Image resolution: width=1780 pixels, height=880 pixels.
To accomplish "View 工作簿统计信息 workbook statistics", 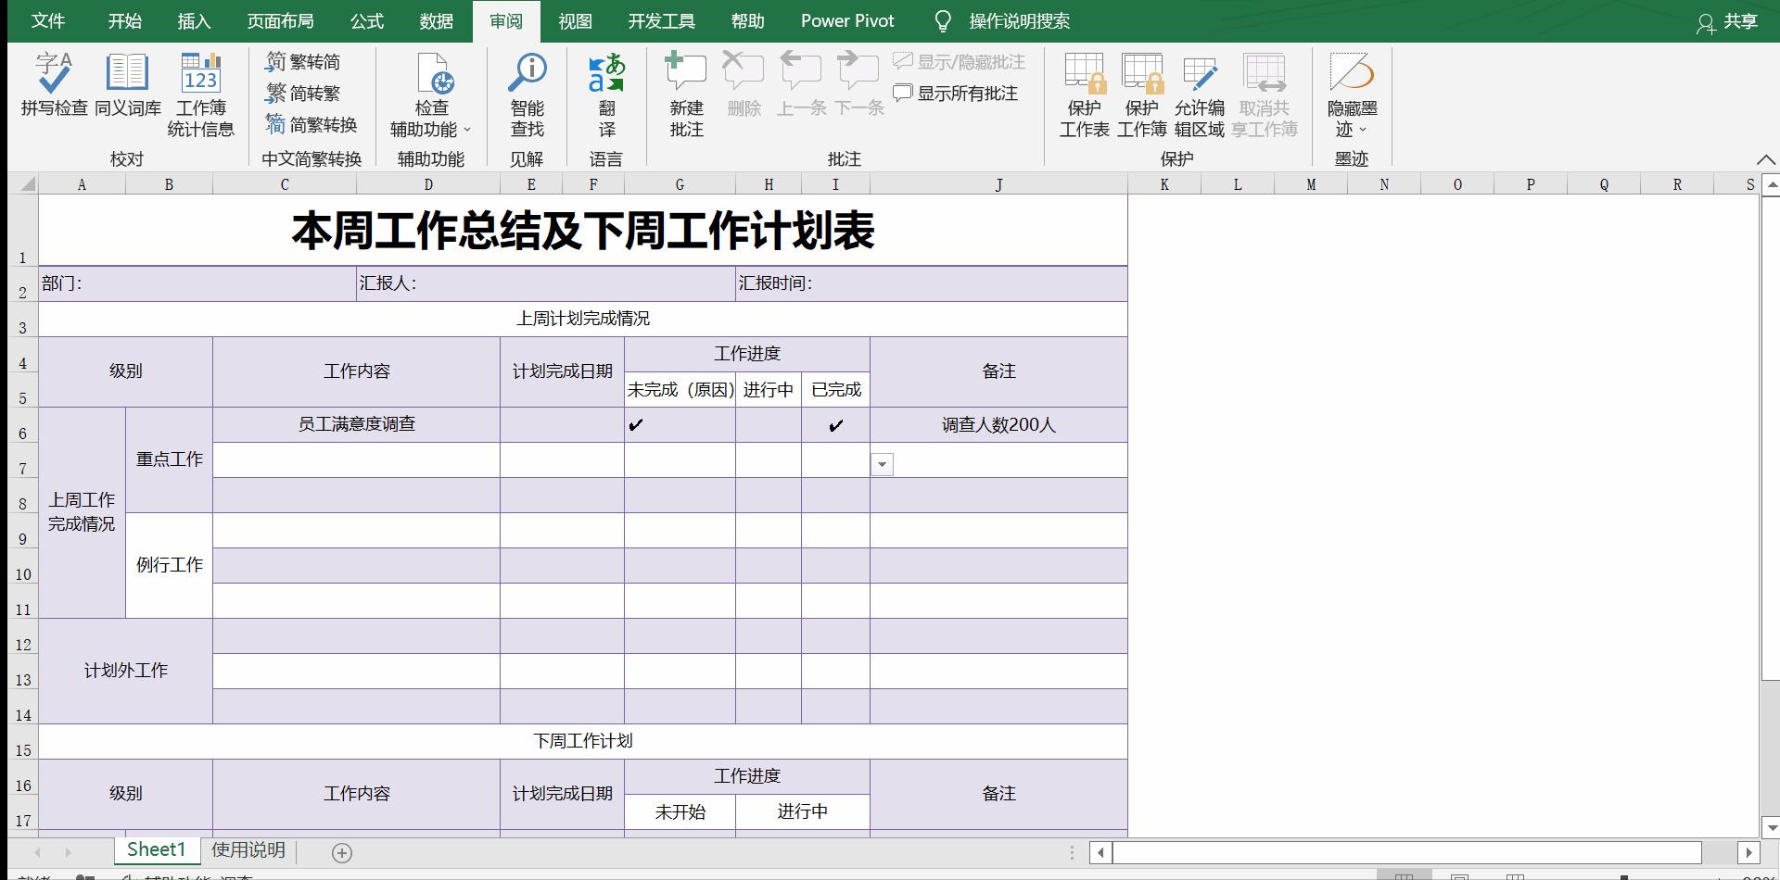I will [x=199, y=93].
